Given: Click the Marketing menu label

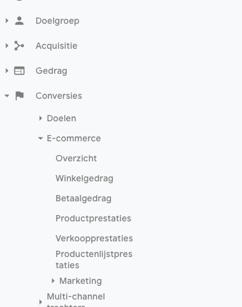Looking at the screenshot, I should click(80, 281).
